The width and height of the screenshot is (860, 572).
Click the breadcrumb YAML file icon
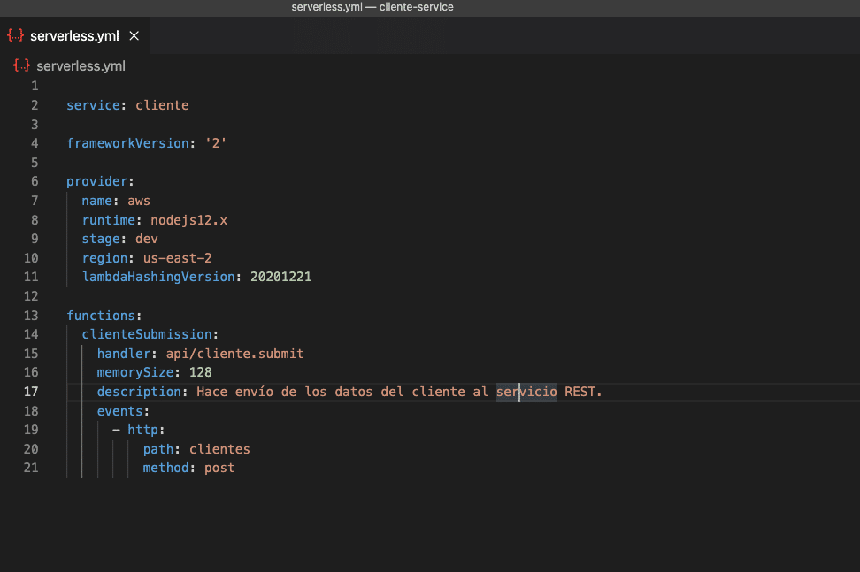[x=21, y=65]
